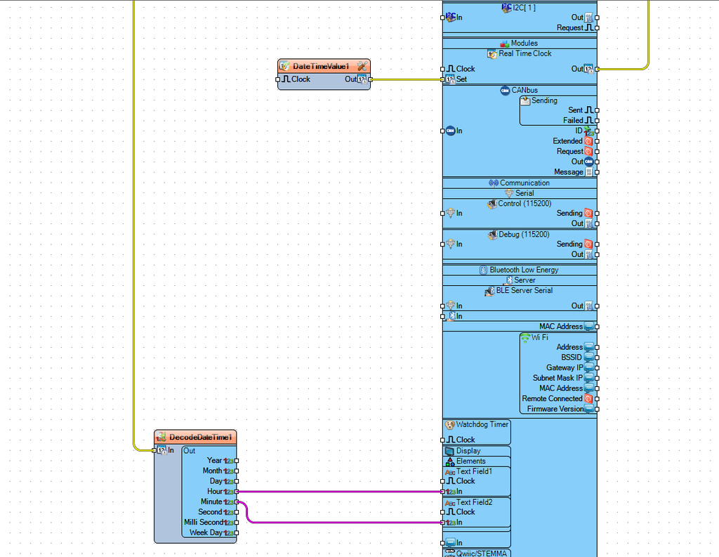Click the CANbus Extended output pin

pyautogui.click(x=597, y=141)
